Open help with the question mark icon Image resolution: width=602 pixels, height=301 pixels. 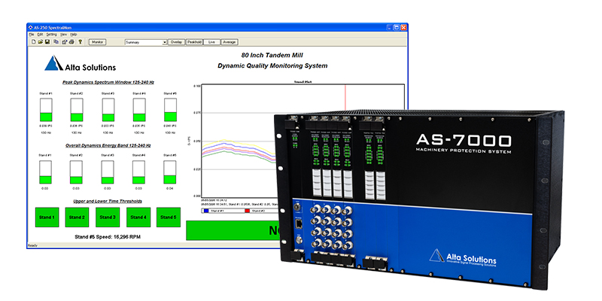[81, 42]
